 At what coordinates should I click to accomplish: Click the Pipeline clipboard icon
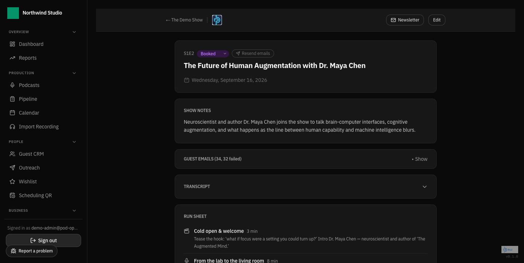[12, 99]
